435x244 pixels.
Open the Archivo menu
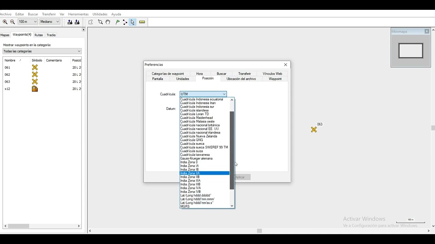[6, 14]
